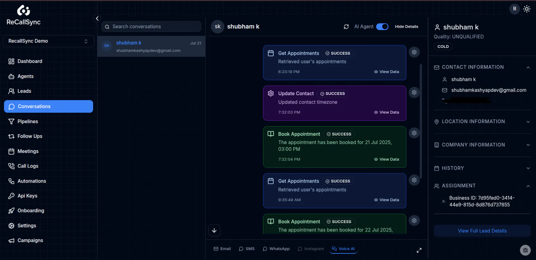536x260 pixels.
Task: Click the scroll-to-bottom arrow button
Action: 214,230
